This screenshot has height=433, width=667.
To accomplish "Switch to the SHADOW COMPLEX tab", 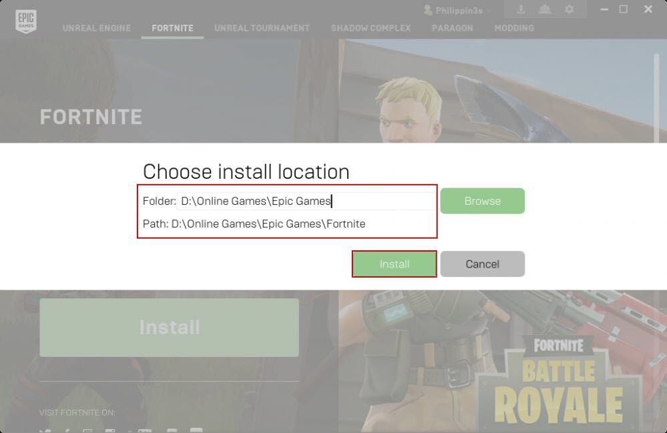I will (x=371, y=28).
